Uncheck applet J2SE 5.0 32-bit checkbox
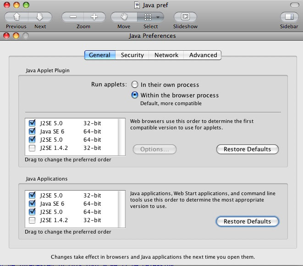 click(32, 123)
